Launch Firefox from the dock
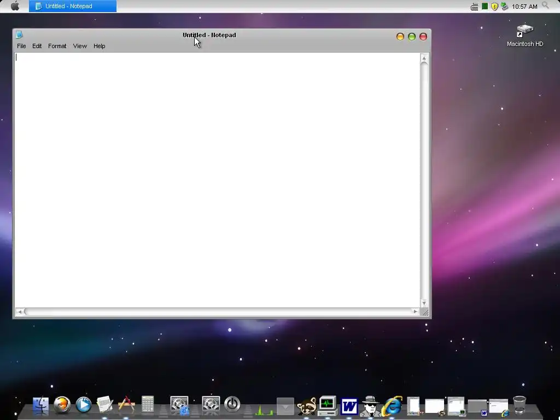 coord(62,405)
